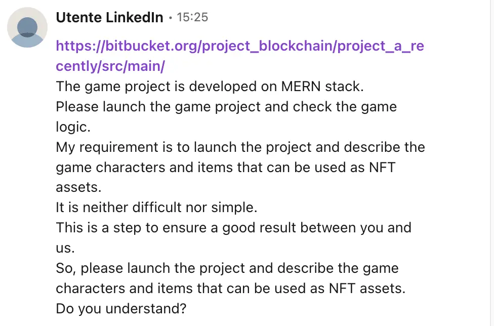Screen dimensions: 494x326
Task: Select the 15:25 message timestamp
Action: point(192,17)
